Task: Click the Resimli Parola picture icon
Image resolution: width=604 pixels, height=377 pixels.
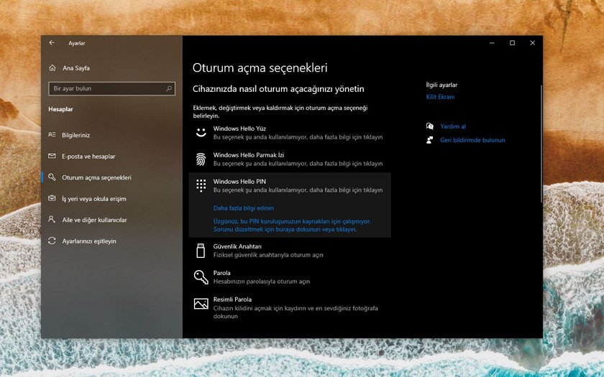Action: coord(201,304)
